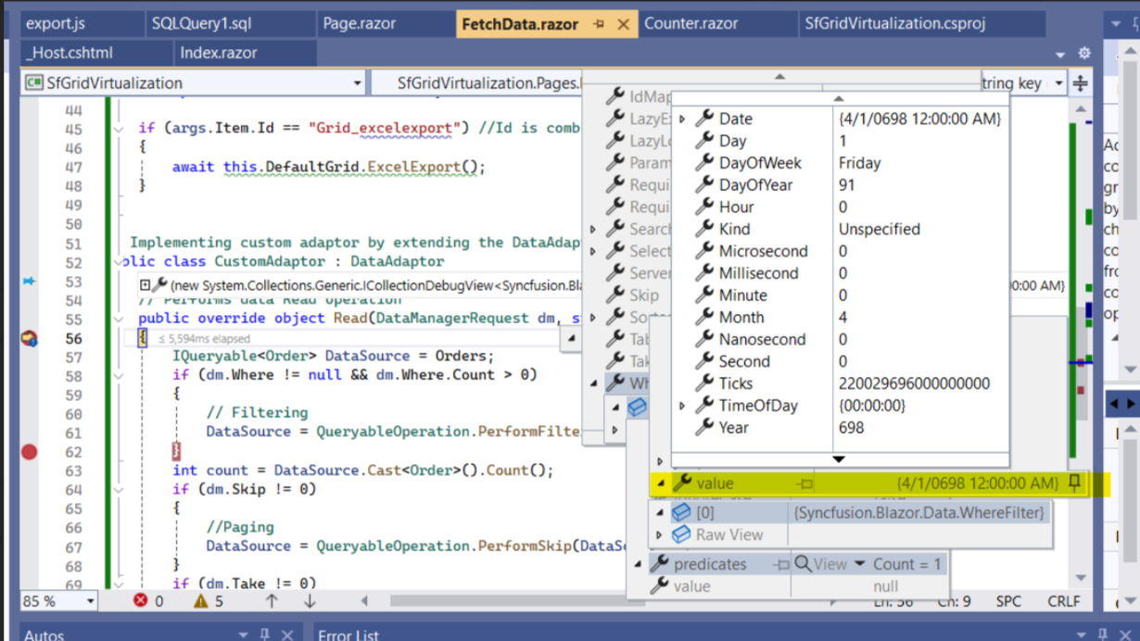
Task: Open the editor tab settings gear
Action: pyautogui.click(x=1084, y=54)
